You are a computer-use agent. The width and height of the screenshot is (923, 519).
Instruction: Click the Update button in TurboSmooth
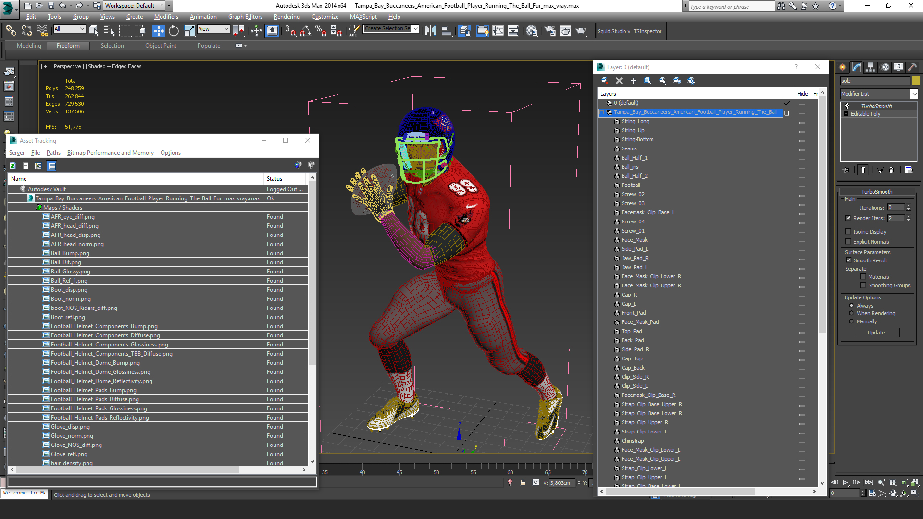tap(876, 333)
